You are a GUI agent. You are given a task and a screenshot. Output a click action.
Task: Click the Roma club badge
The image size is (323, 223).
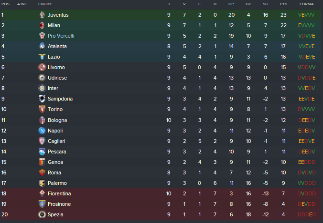coord(42,172)
